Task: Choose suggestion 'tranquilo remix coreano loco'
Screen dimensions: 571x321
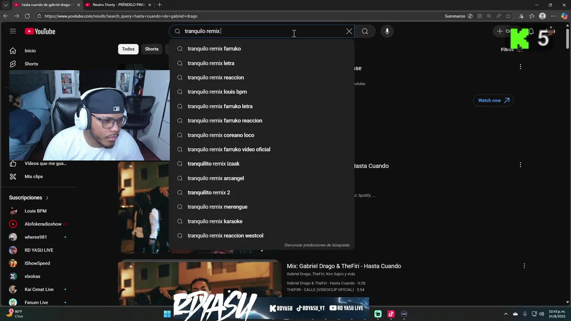Action: (261, 135)
